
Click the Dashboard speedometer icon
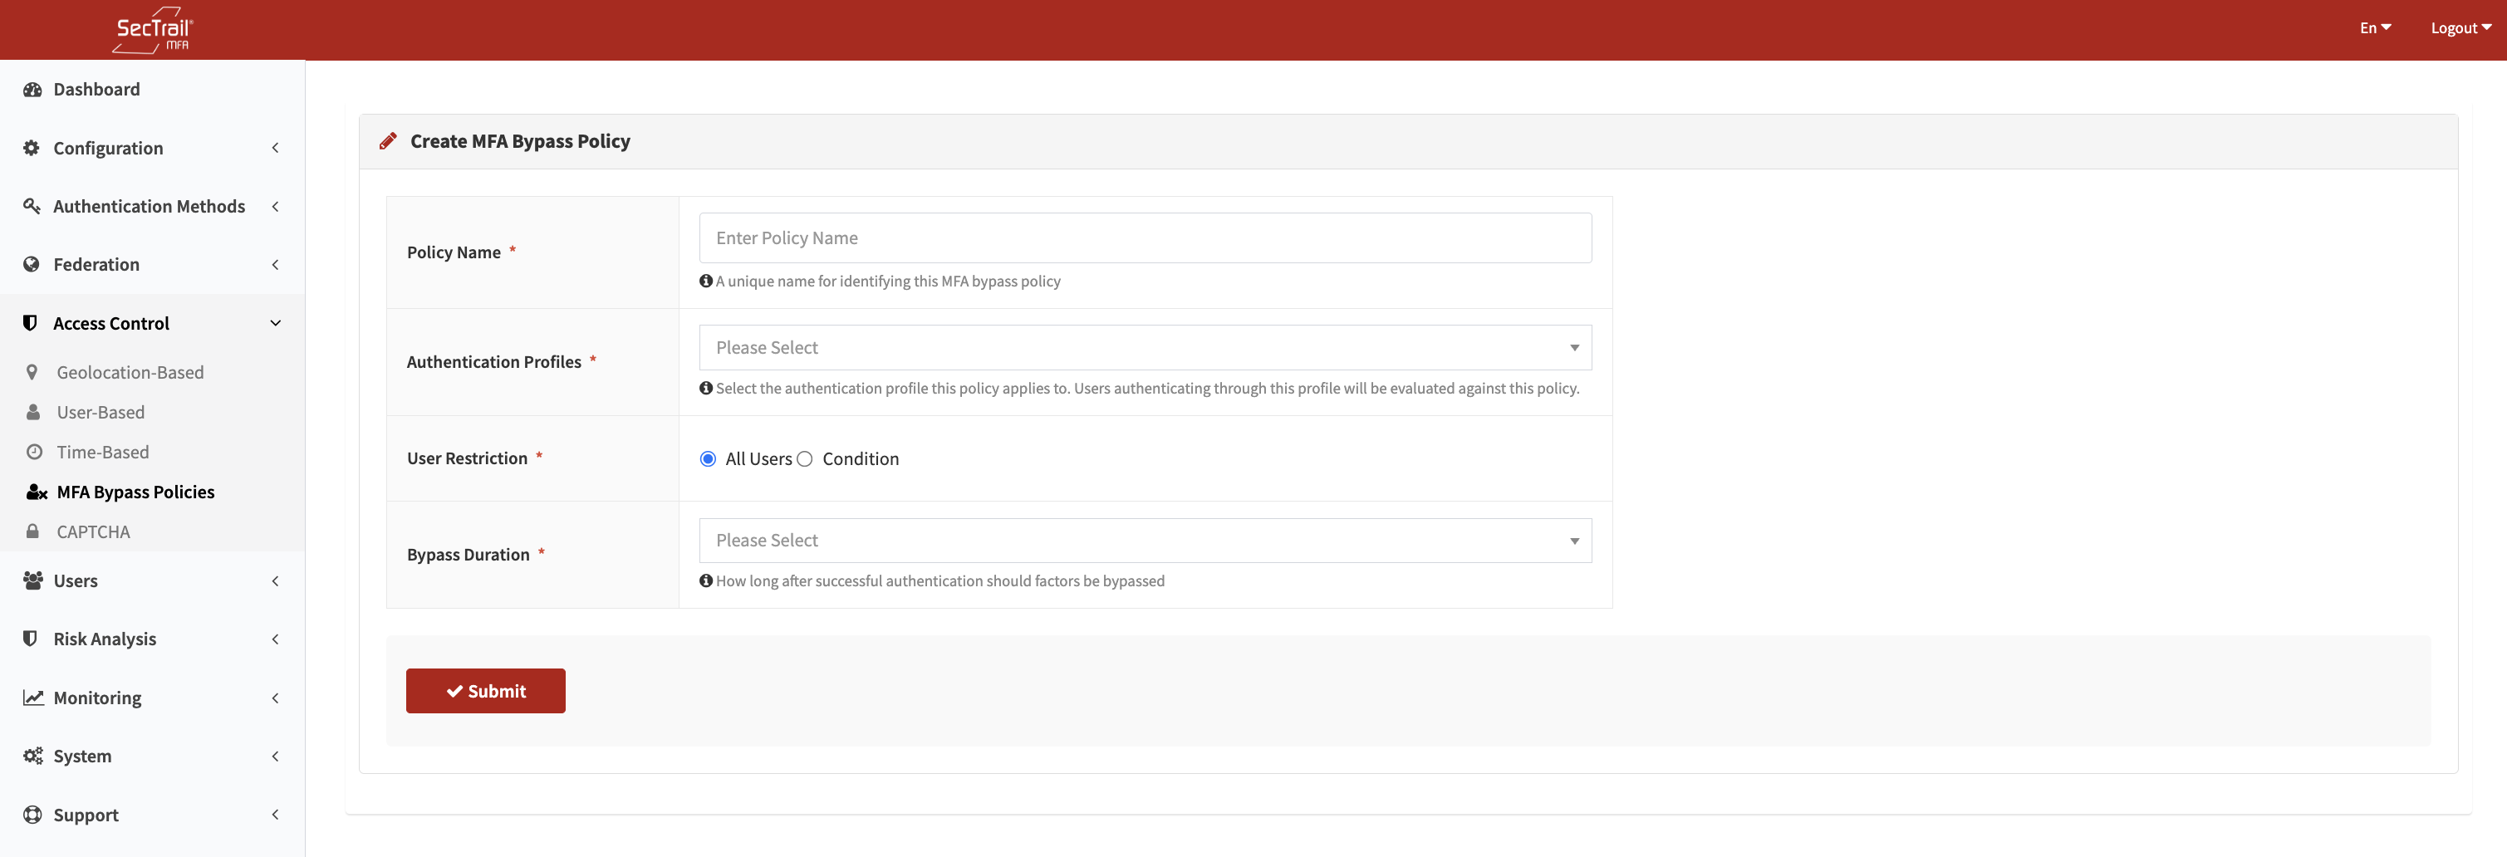32,89
